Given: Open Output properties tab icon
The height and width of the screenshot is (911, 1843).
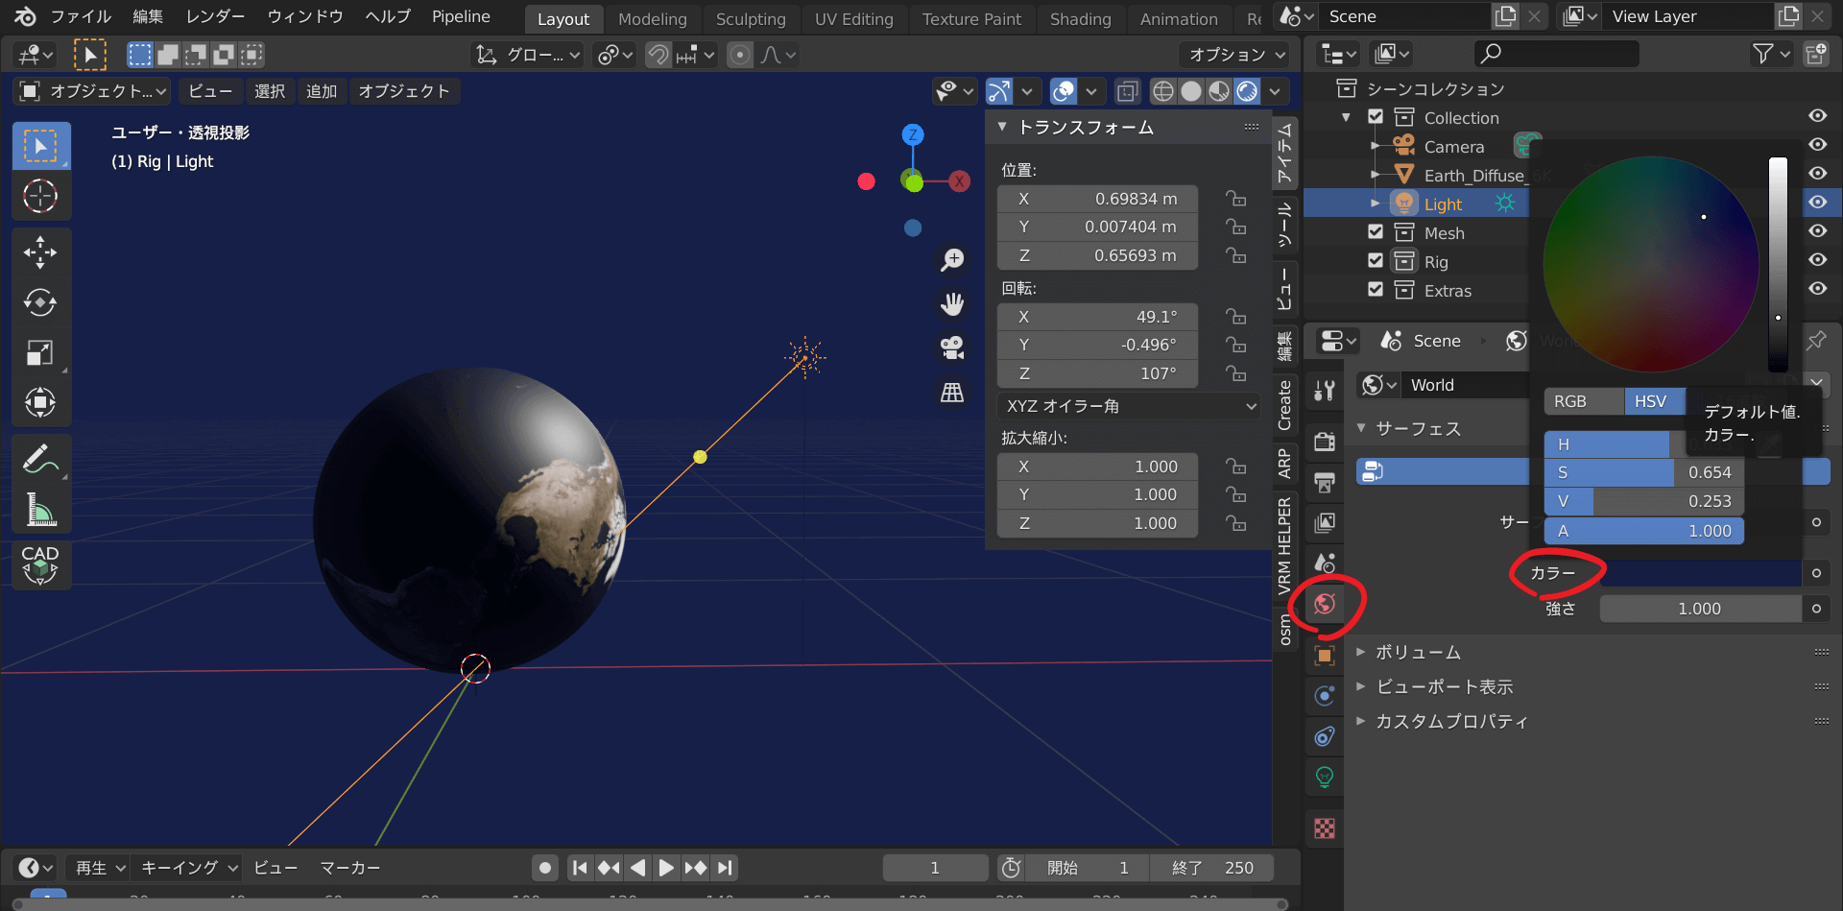Looking at the screenshot, I should click(x=1325, y=482).
